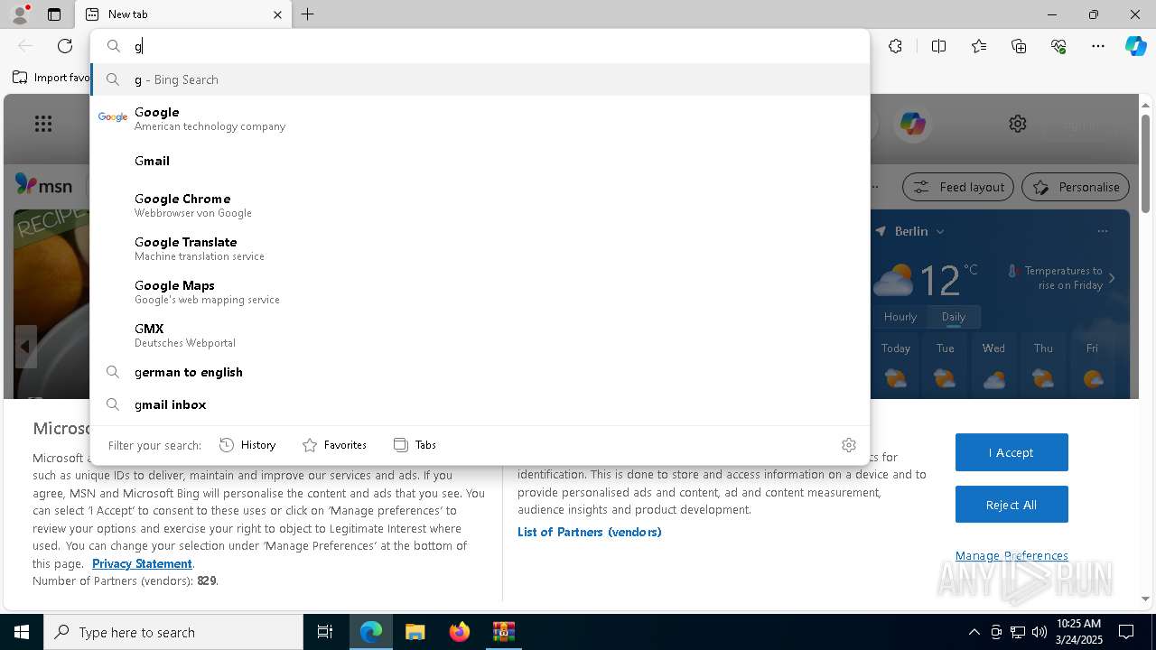Switch weather to Daily tab

[954, 317]
